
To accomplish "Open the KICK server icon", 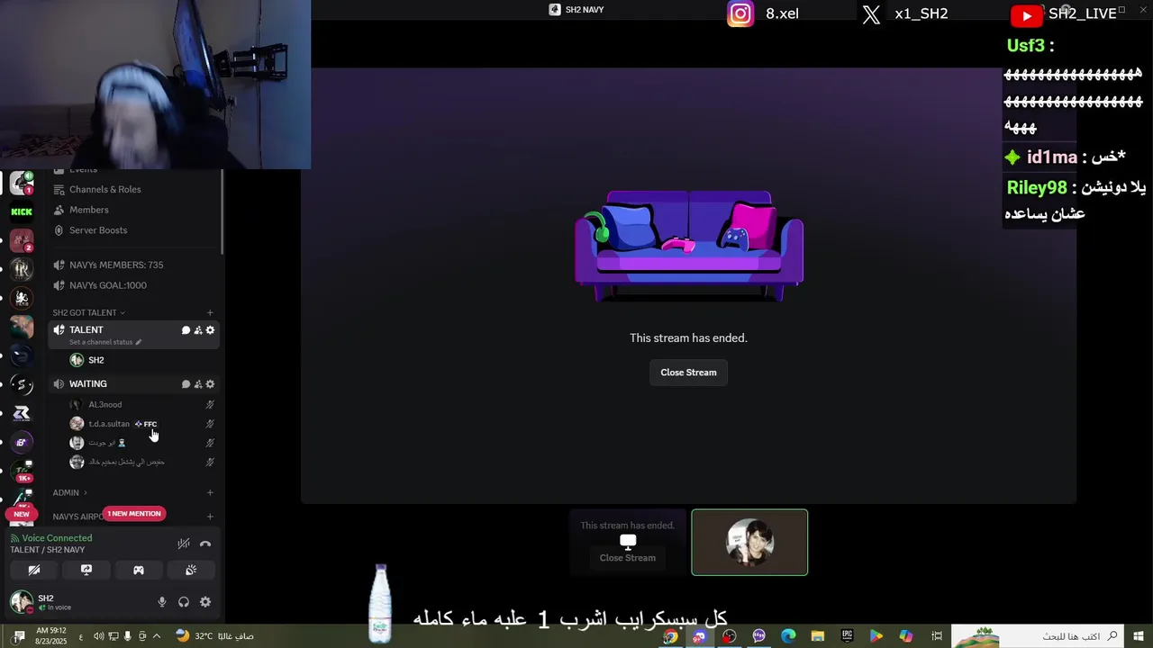I will coord(22,212).
